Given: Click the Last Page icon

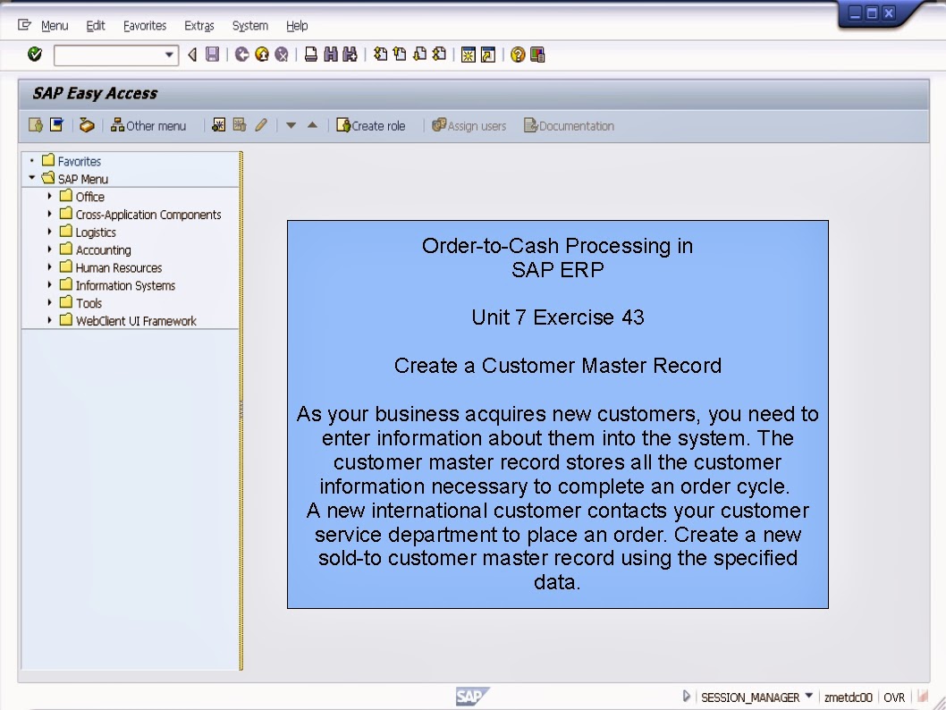Looking at the screenshot, I should [440, 55].
